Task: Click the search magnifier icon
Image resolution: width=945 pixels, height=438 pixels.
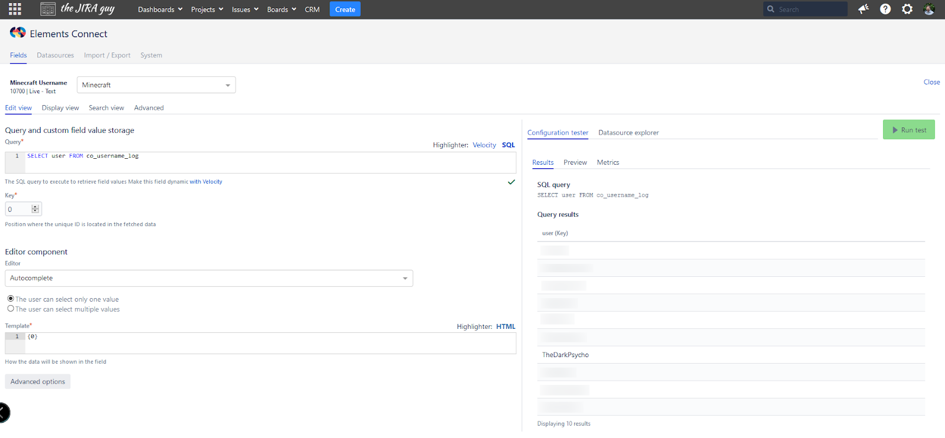Action: tap(771, 9)
